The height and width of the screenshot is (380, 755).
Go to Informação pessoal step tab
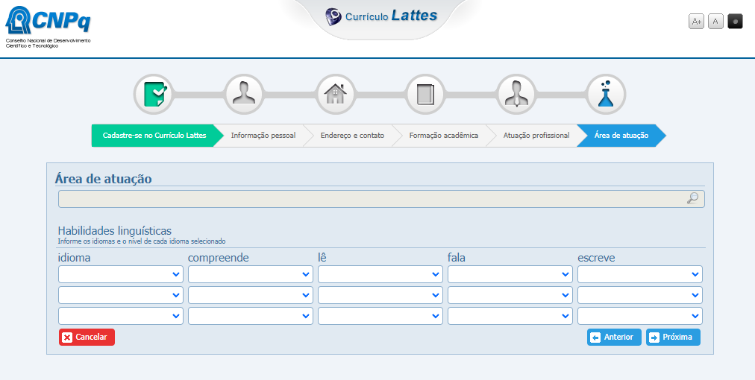point(263,136)
